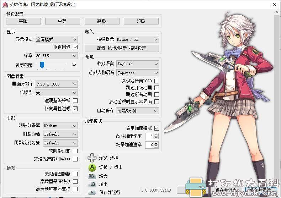Click version text 1.0.6839.32440
This screenshot has height=198, width=281.
coord(156,190)
